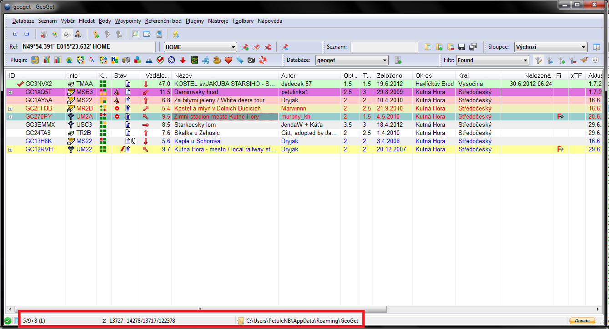The height and width of the screenshot is (329, 609).
Task: Click the green check status bar icon
Action: (8, 321)
